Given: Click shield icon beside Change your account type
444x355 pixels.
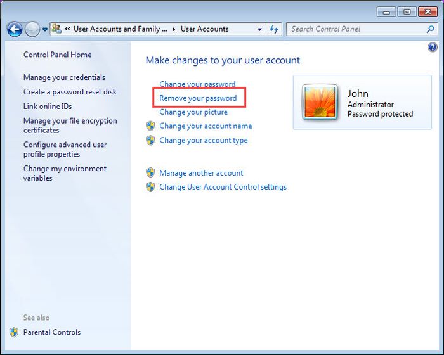Looking at the screenshot, I should pos(150,140).
